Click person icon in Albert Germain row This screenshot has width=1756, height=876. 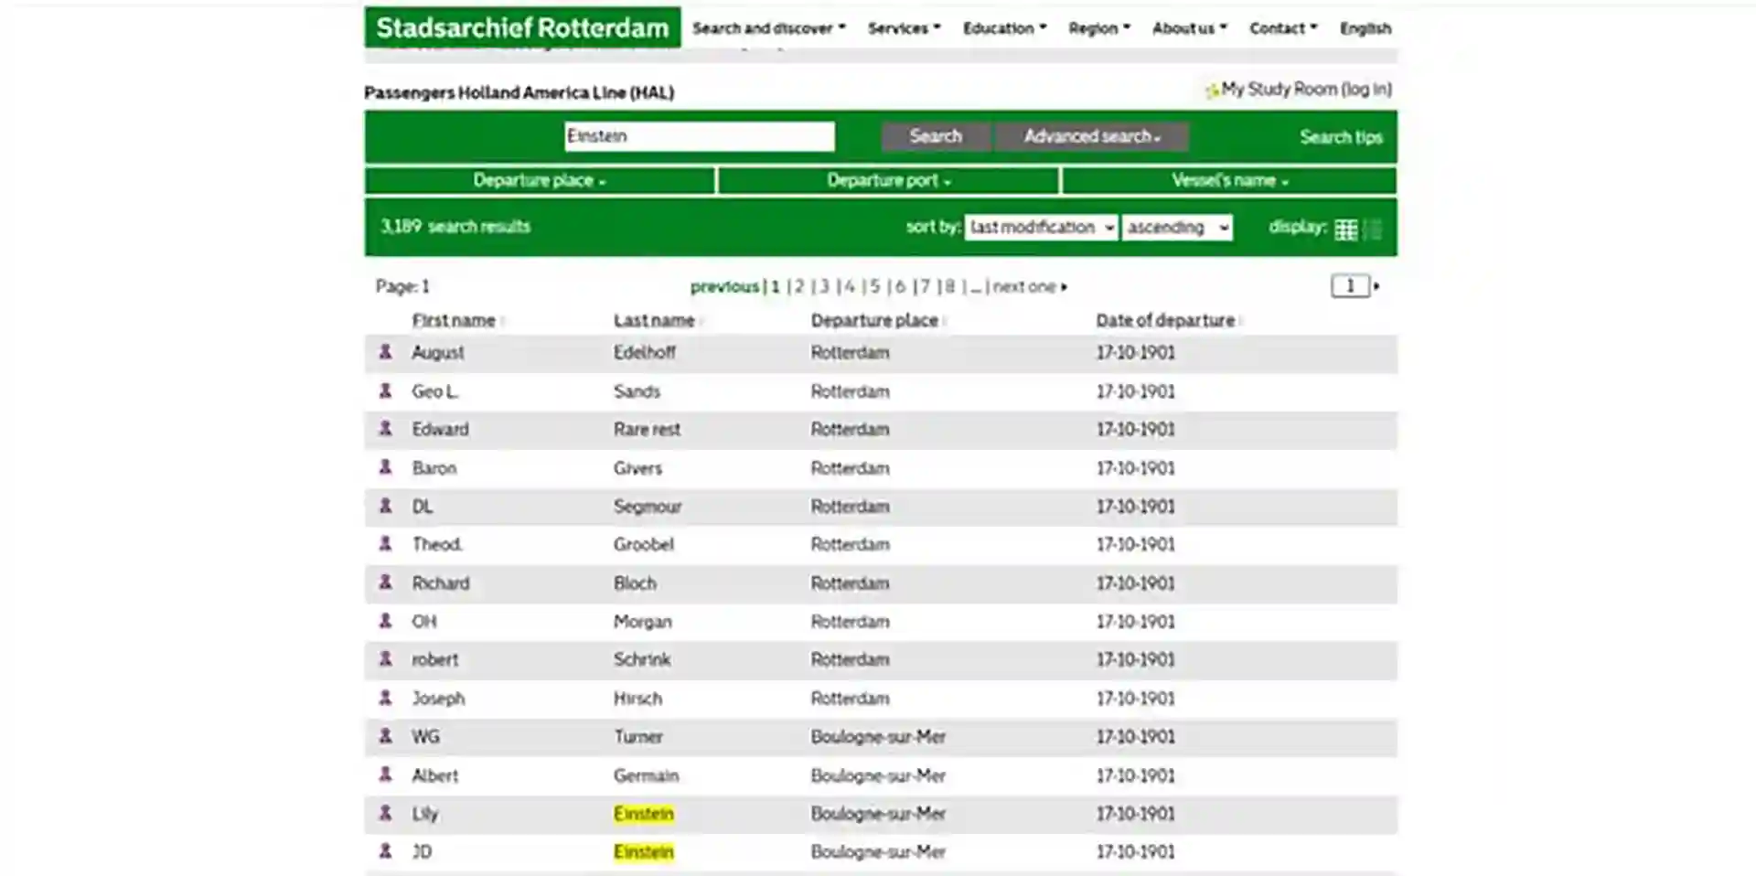[385, 775]
